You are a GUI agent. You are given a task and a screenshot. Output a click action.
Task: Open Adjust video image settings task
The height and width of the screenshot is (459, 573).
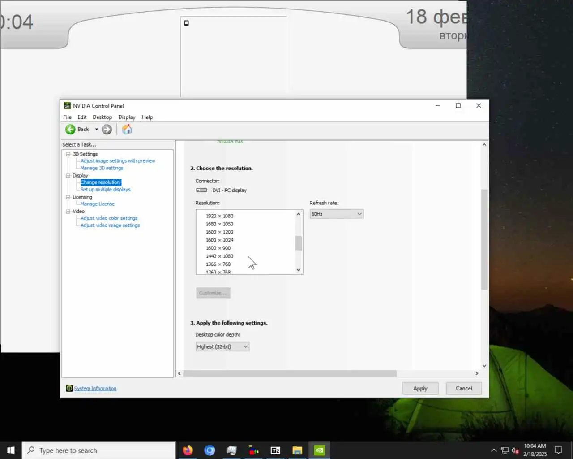click(x=110, y=225)
